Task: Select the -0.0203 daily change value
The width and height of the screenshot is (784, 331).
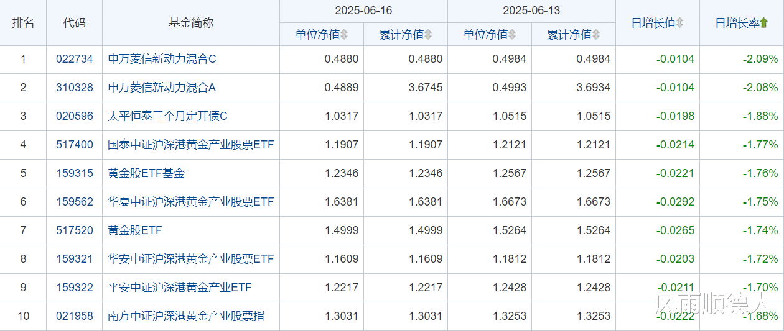Action: 675,260
